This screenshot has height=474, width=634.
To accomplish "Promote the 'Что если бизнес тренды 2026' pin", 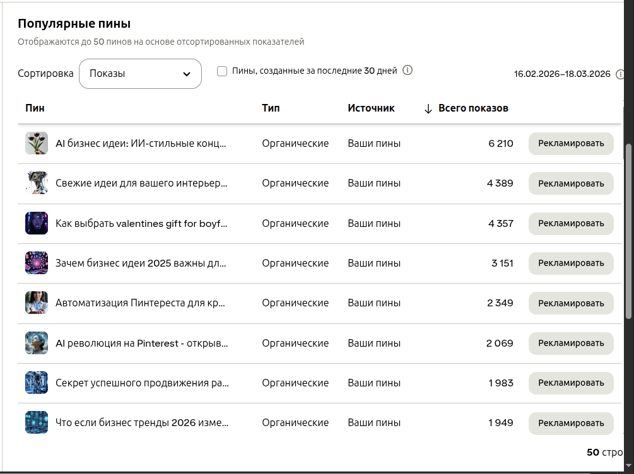I will point(571,423).
